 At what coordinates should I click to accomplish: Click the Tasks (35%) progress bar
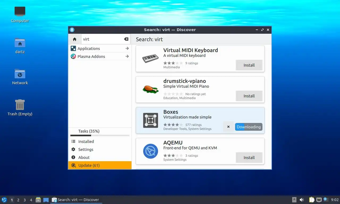point(100,135)
